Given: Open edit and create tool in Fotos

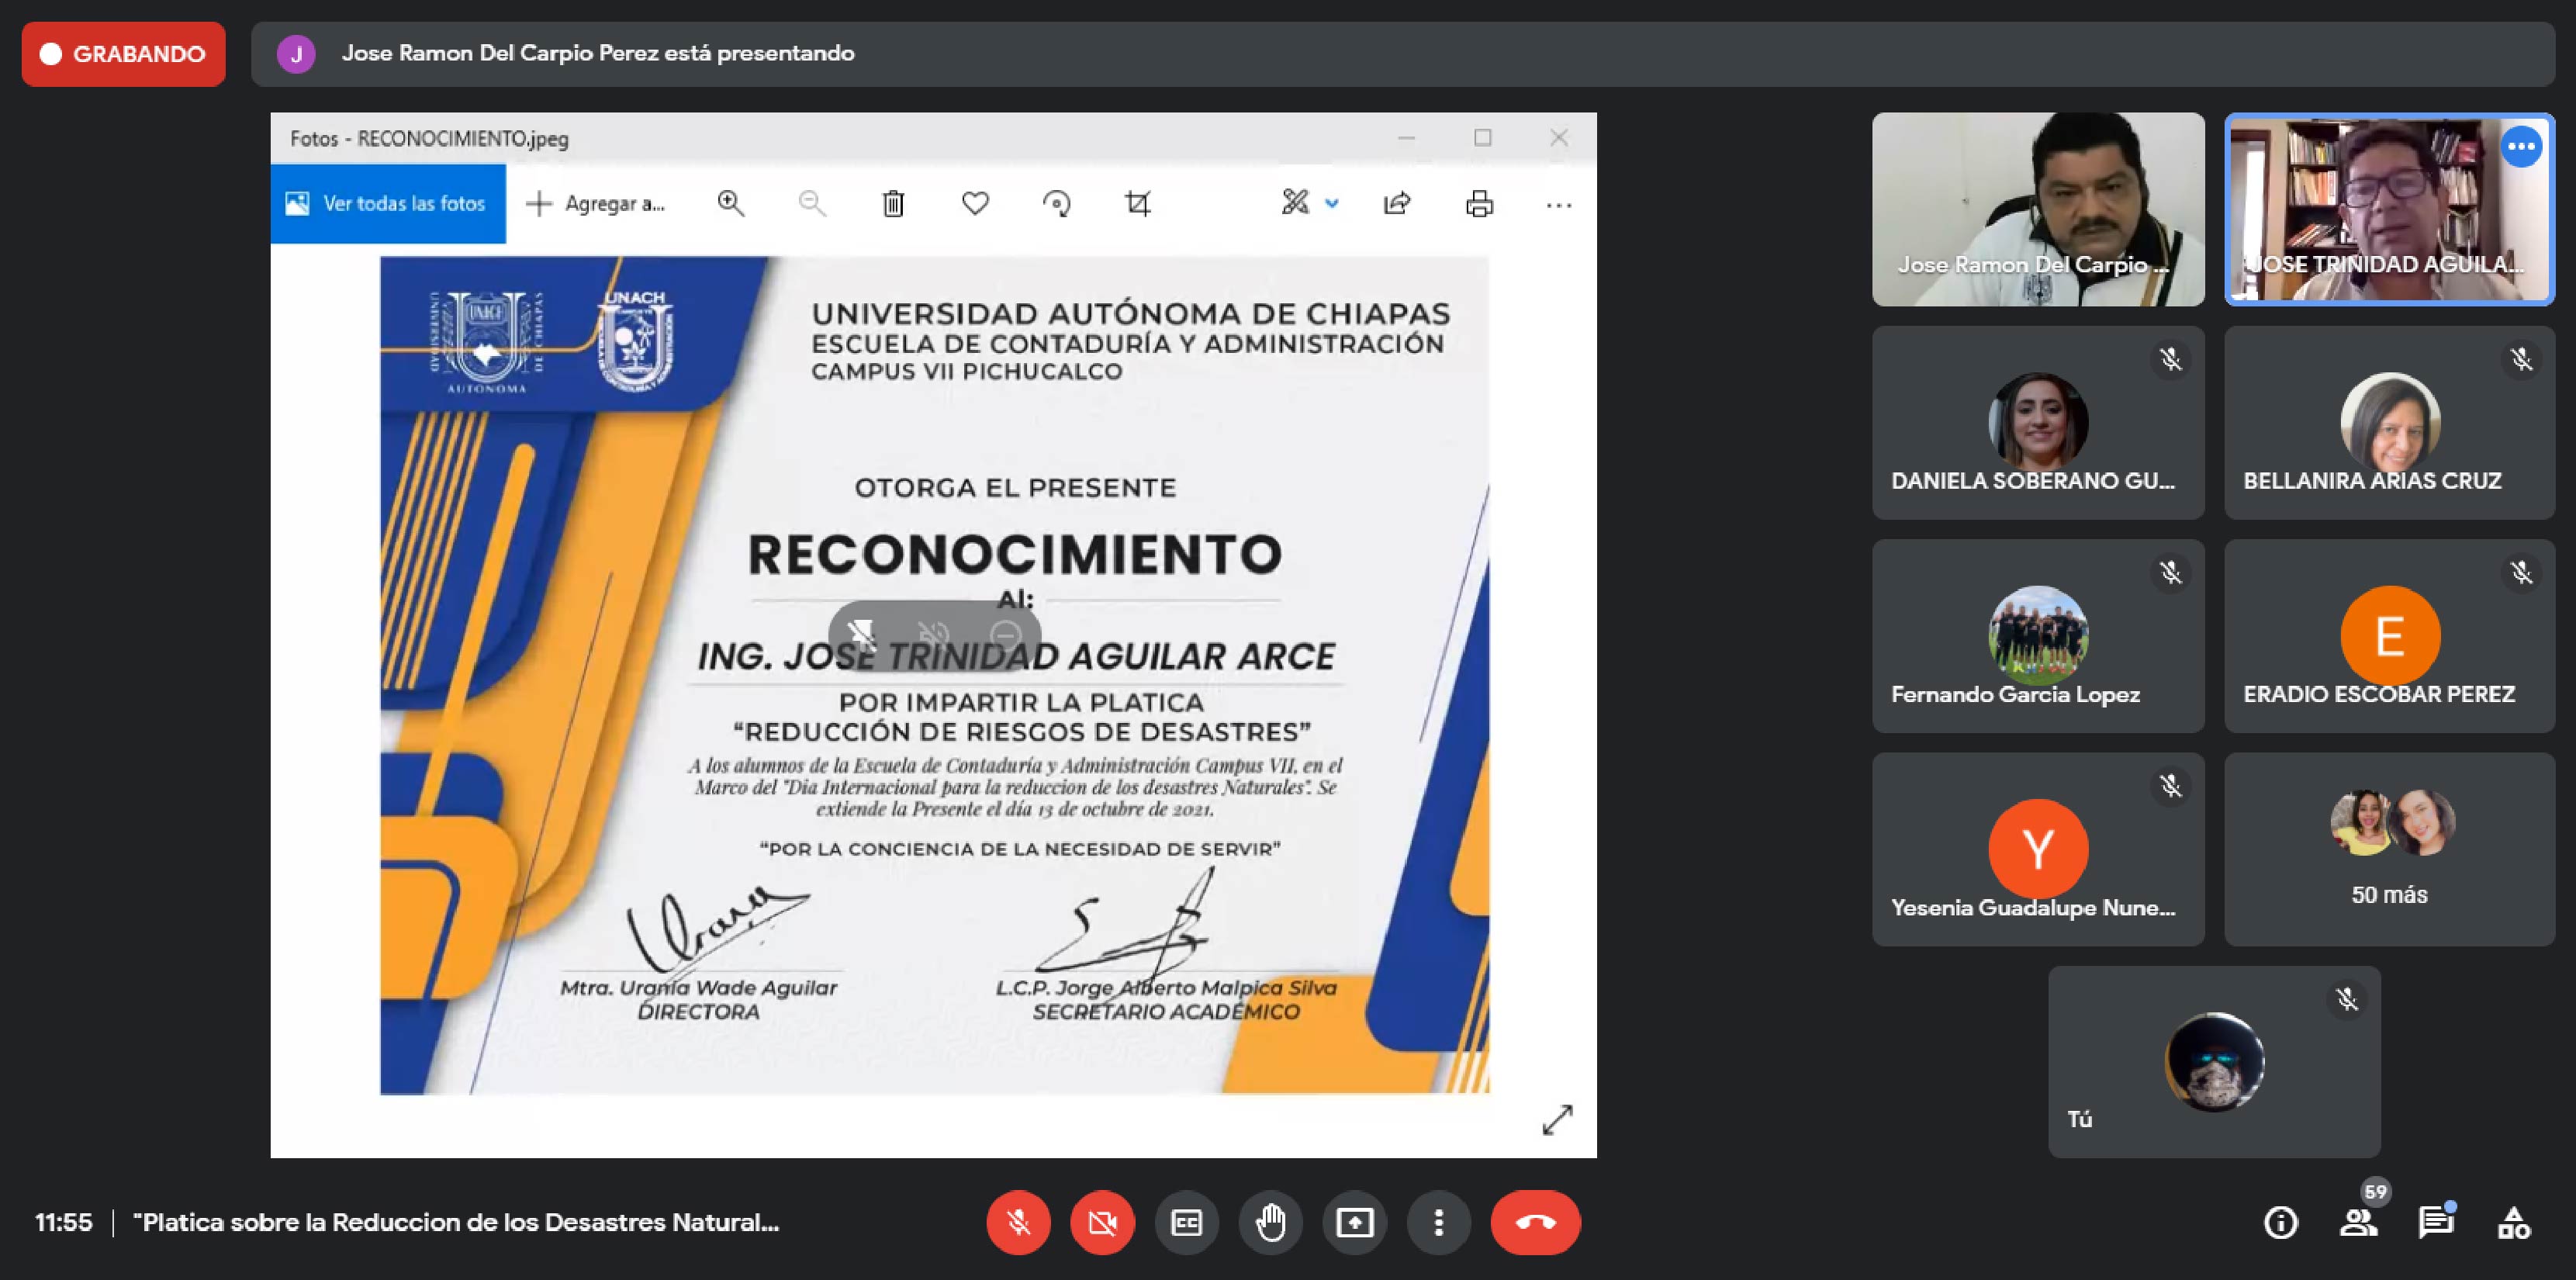Looking at the screenshot, I should point(1295,203).
